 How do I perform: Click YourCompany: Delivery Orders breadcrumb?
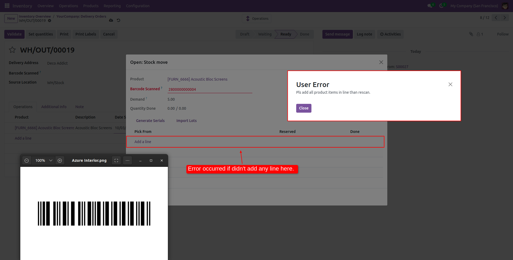(81, 16)
